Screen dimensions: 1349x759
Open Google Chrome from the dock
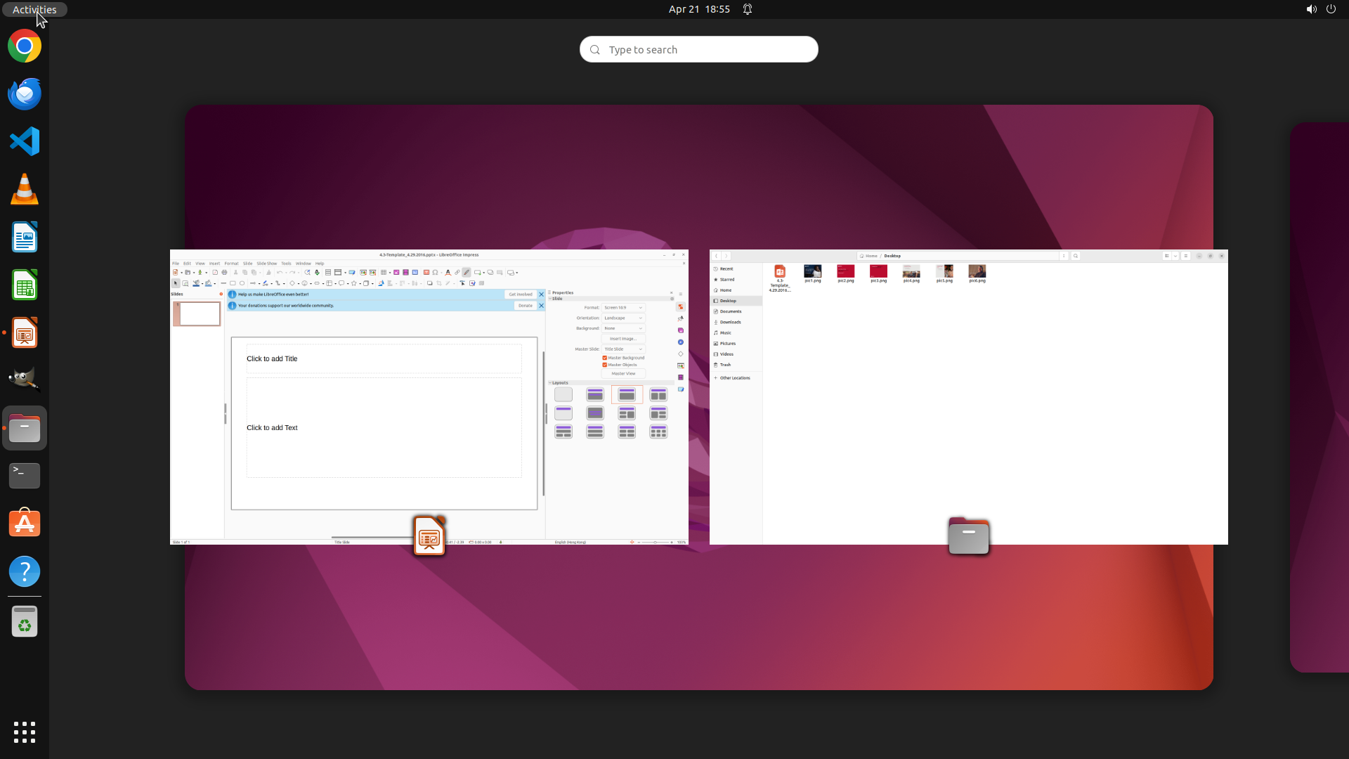point(25,46)
